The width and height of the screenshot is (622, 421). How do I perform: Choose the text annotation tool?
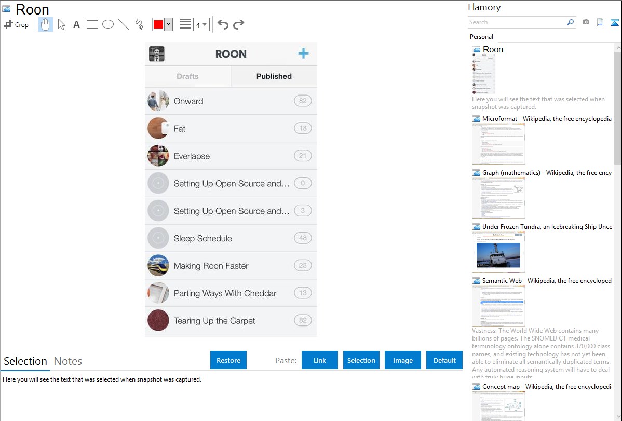tap(76, 24)
